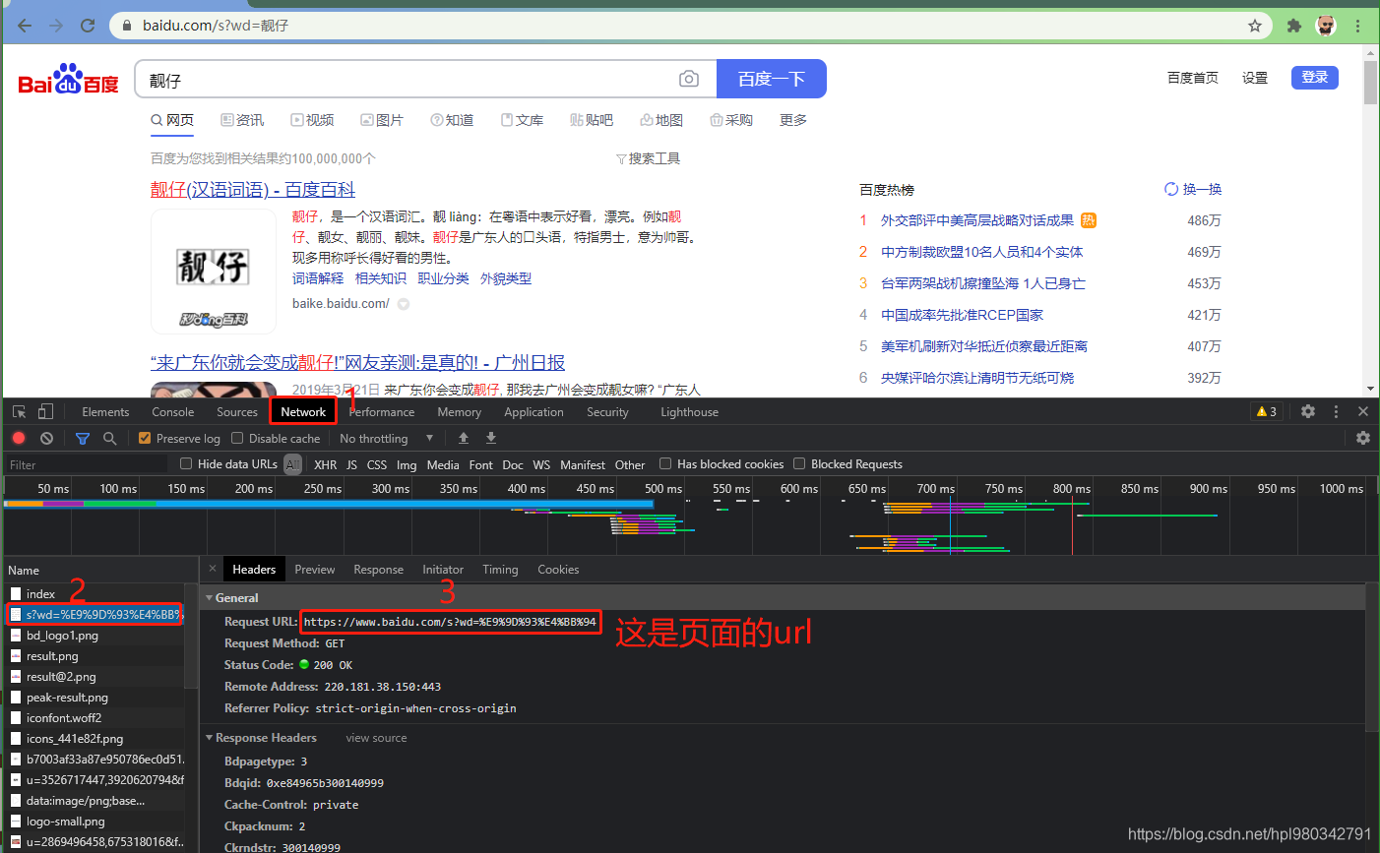Click the 登录 login button
The height and width of the screenshot is (853, 1380).
pyautogui.click(x=1315, y=77)
